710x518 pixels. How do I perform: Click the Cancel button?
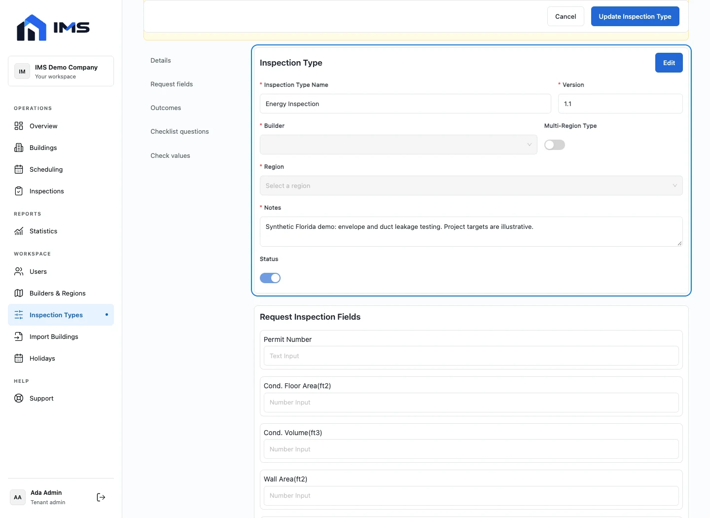(566, 16)
